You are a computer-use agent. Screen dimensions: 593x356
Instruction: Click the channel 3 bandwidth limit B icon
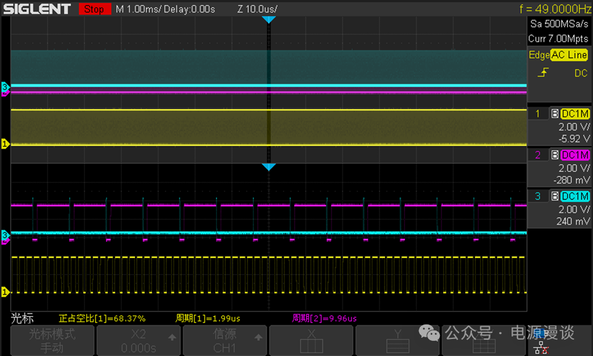click(554, 196)
